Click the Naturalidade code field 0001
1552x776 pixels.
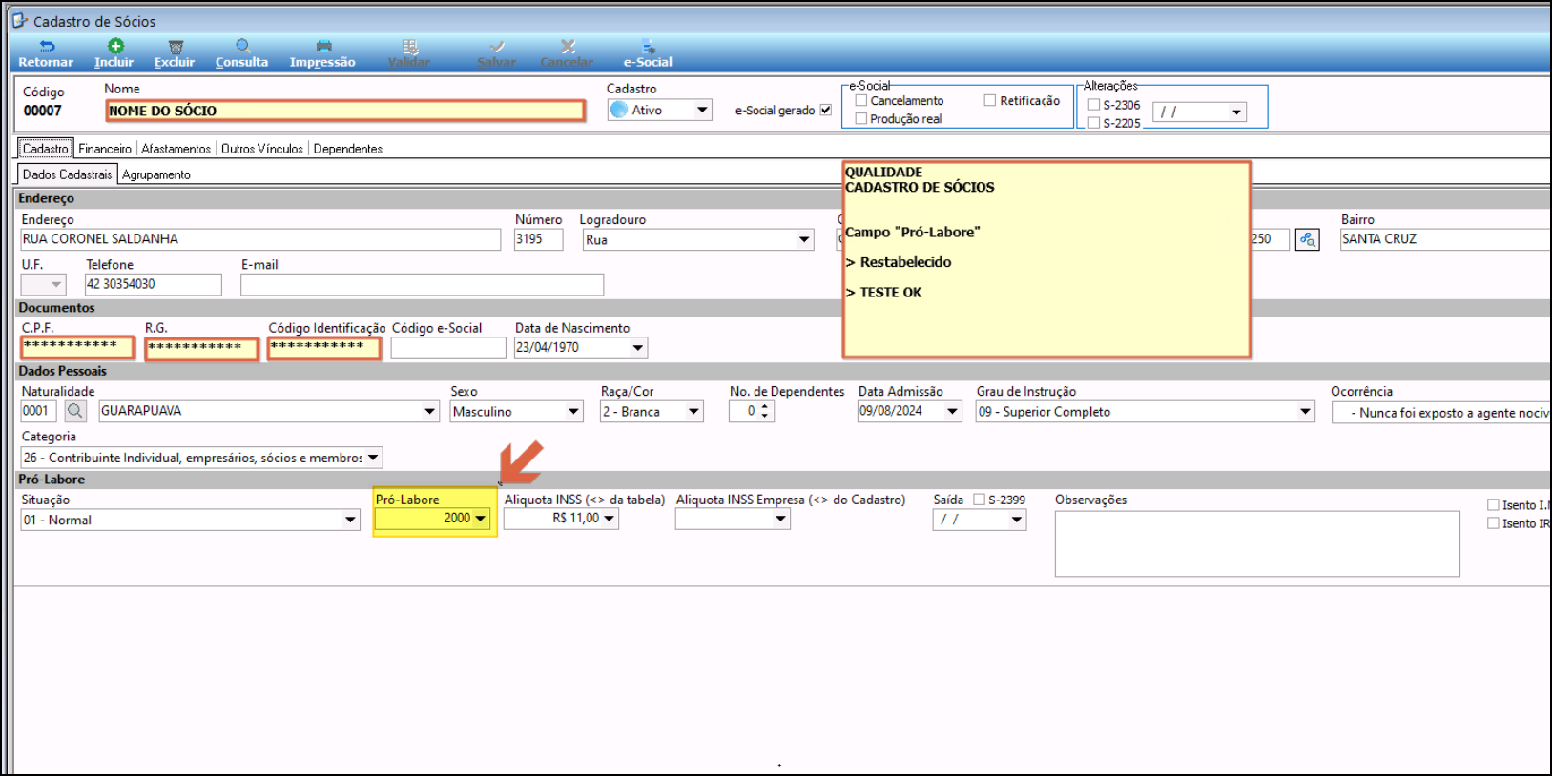tap(39, 411)
